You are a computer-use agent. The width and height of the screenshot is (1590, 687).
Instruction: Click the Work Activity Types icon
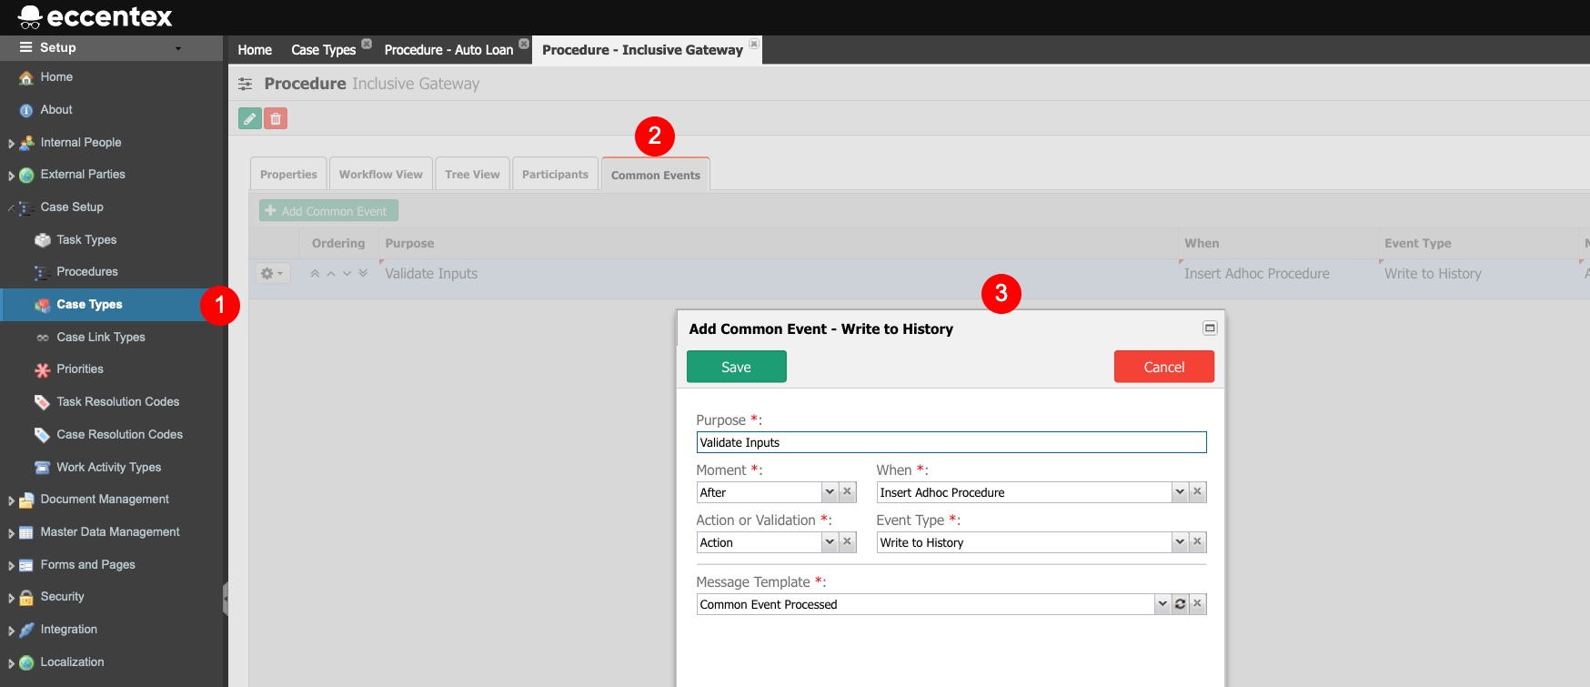click(x=42, y=468)
